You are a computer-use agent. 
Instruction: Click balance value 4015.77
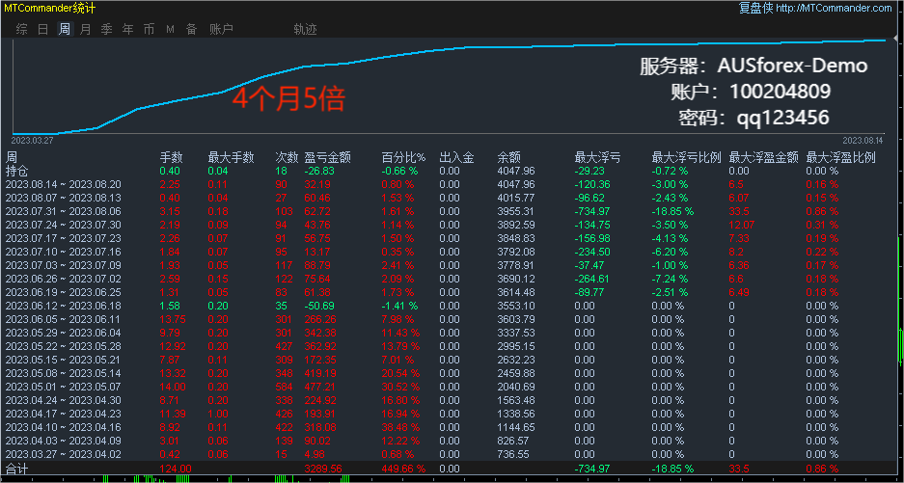(516, 198)
